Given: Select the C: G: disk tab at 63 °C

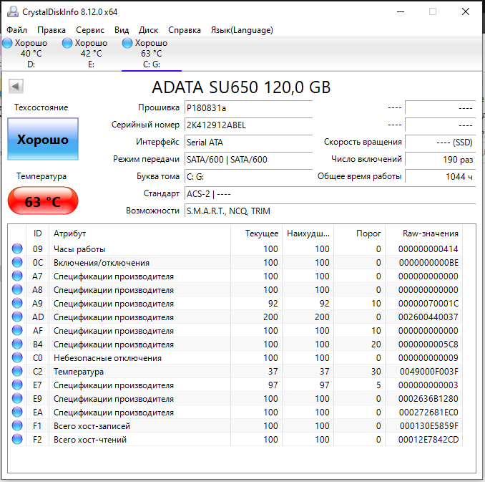Looking at the screenshot, I should 151,53.
